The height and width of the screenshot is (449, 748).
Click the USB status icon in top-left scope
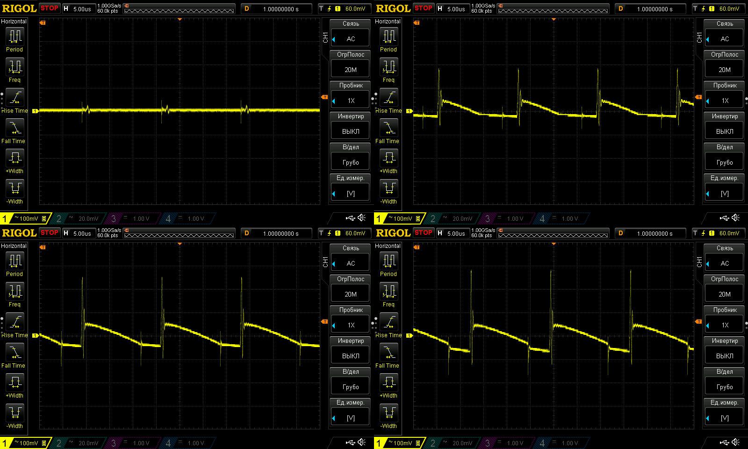pyautogui.click(x=350, y=218)
